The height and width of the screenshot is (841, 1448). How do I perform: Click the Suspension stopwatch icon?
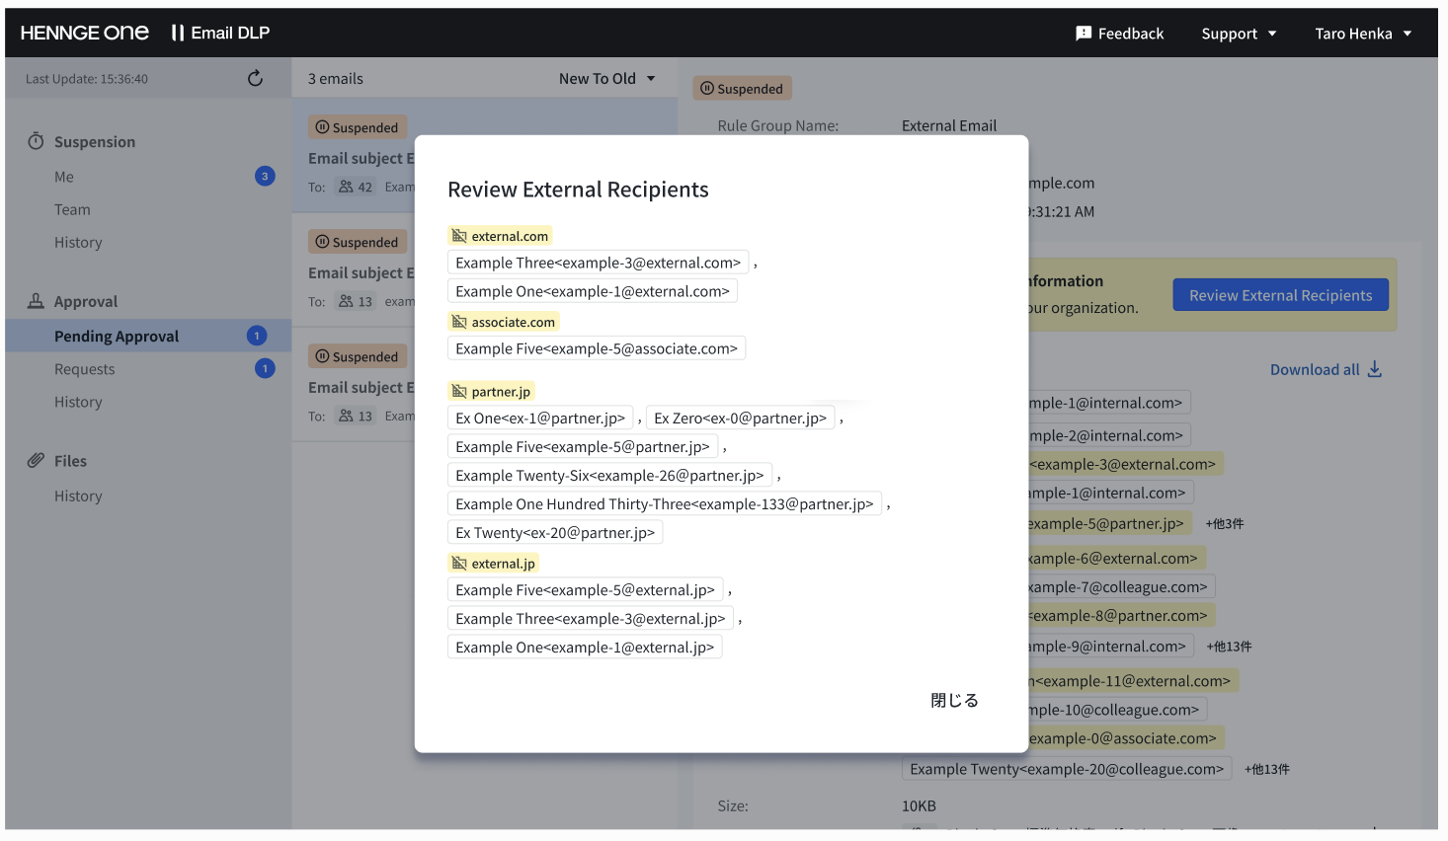point(36,141)
